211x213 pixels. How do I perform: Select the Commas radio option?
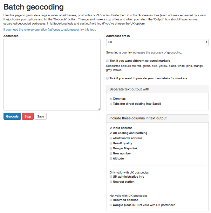[x=111, y=99]
